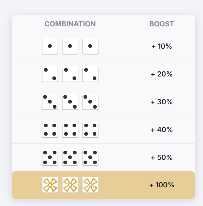Click the middle die showing five pips

[x=70, y=157]
